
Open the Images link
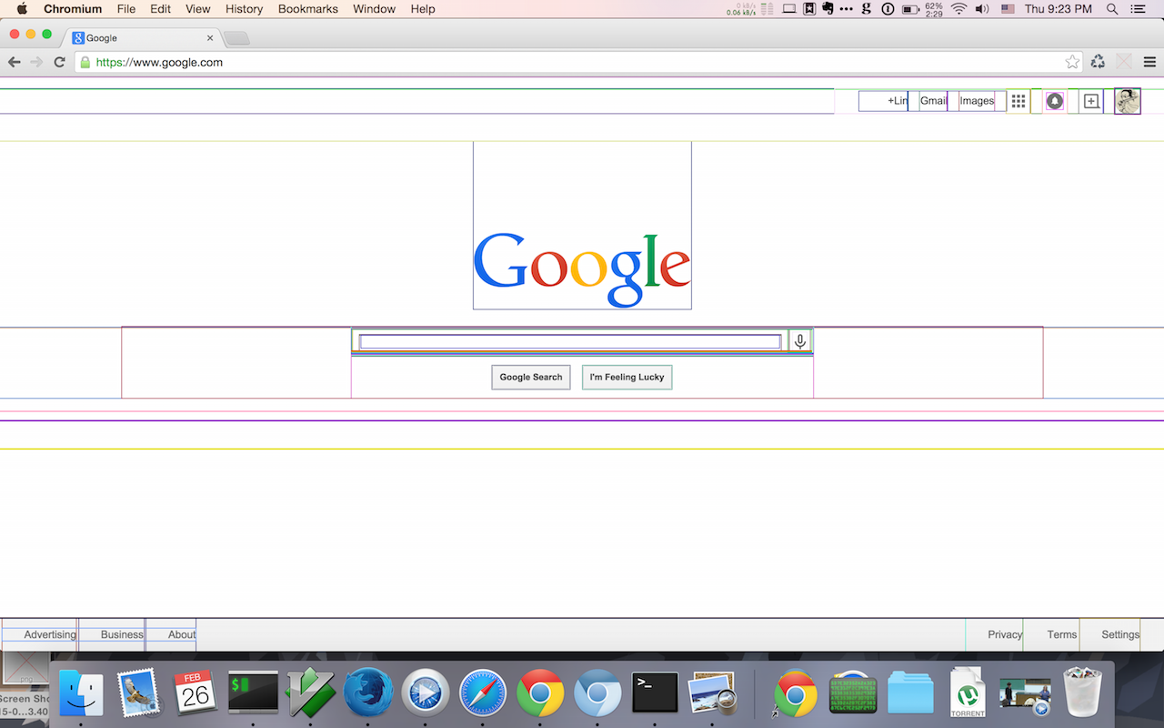pos(978,101)
